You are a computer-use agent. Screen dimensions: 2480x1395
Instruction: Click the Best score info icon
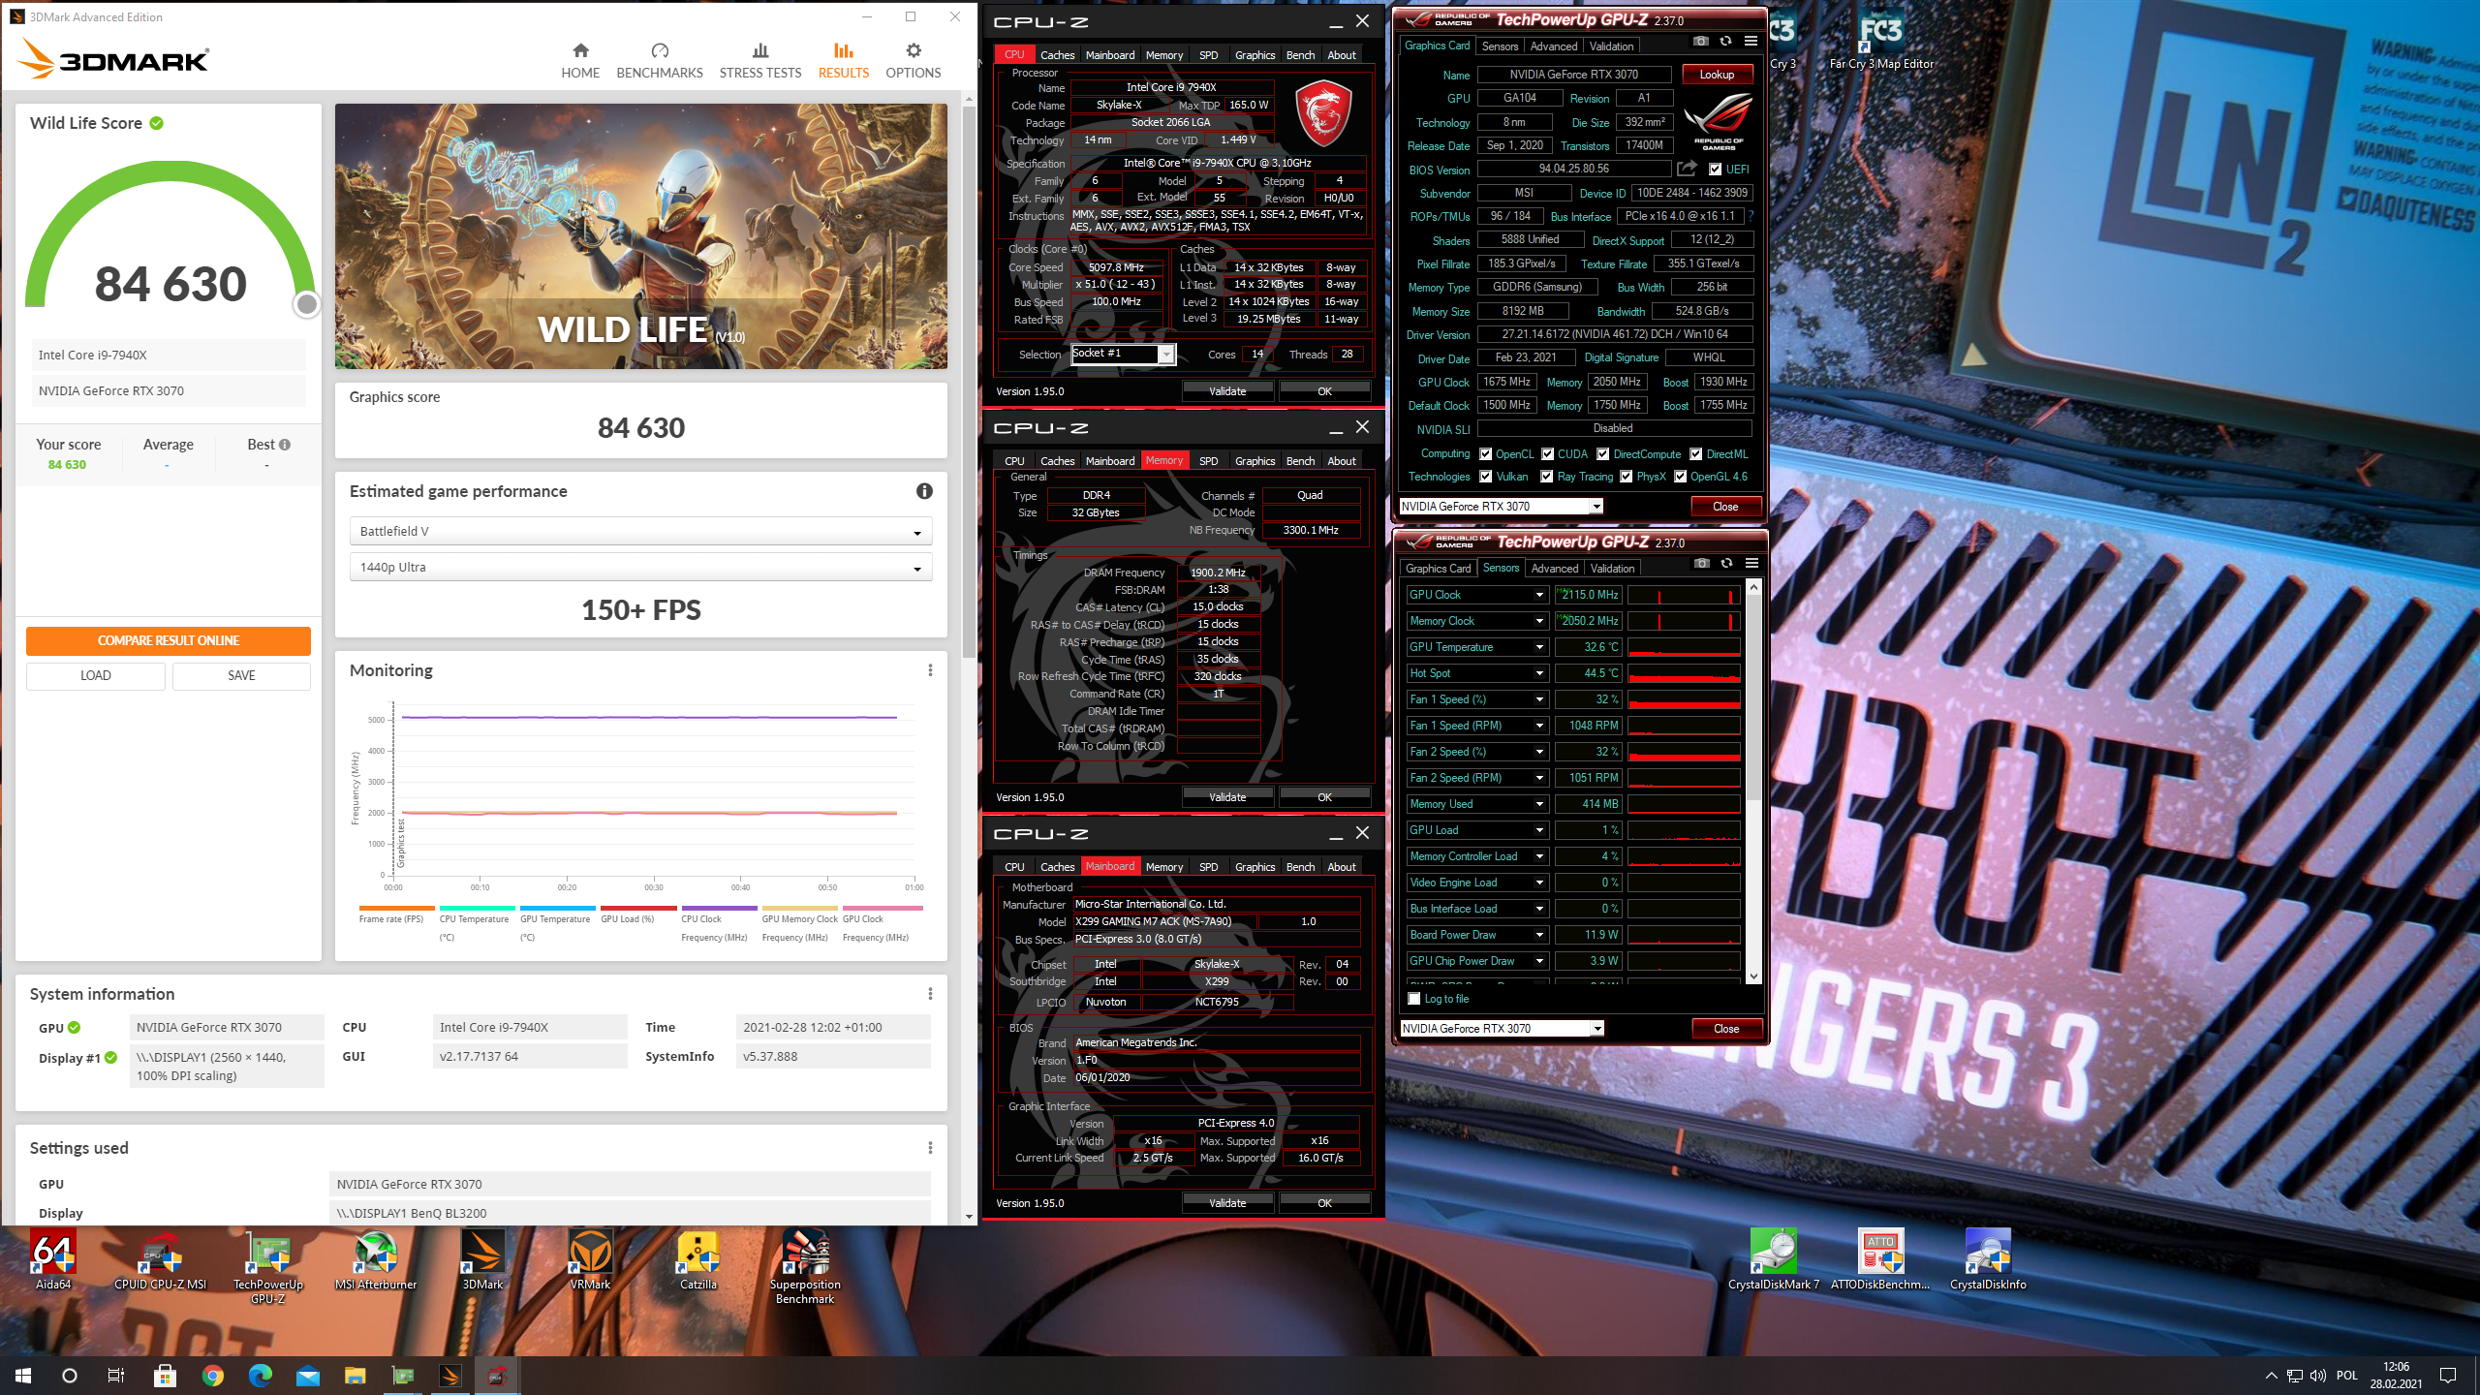coord(285,445)
